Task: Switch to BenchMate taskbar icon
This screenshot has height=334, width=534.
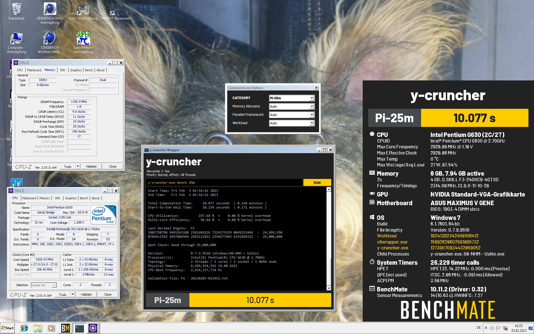Action: click(65, 328)
